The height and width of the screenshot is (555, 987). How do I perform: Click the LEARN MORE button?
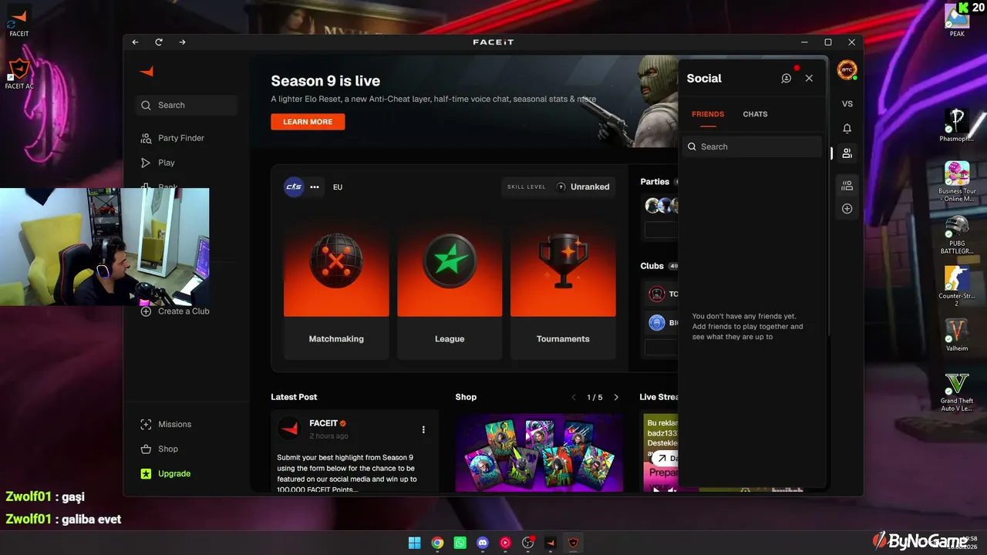pos(308,122)
